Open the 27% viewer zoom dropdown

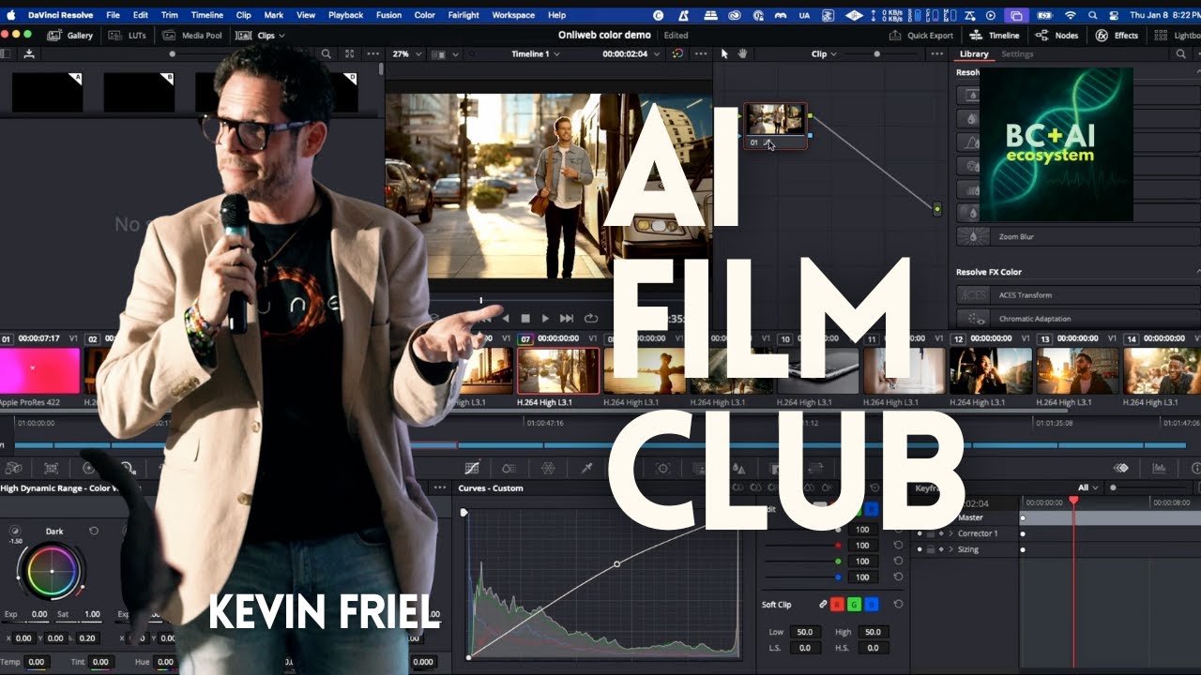[x=405, y=53]
